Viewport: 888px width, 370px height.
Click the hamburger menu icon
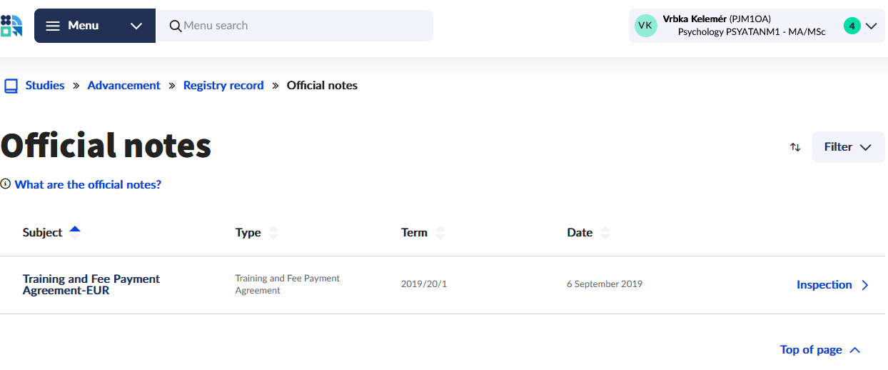(53, 26)
